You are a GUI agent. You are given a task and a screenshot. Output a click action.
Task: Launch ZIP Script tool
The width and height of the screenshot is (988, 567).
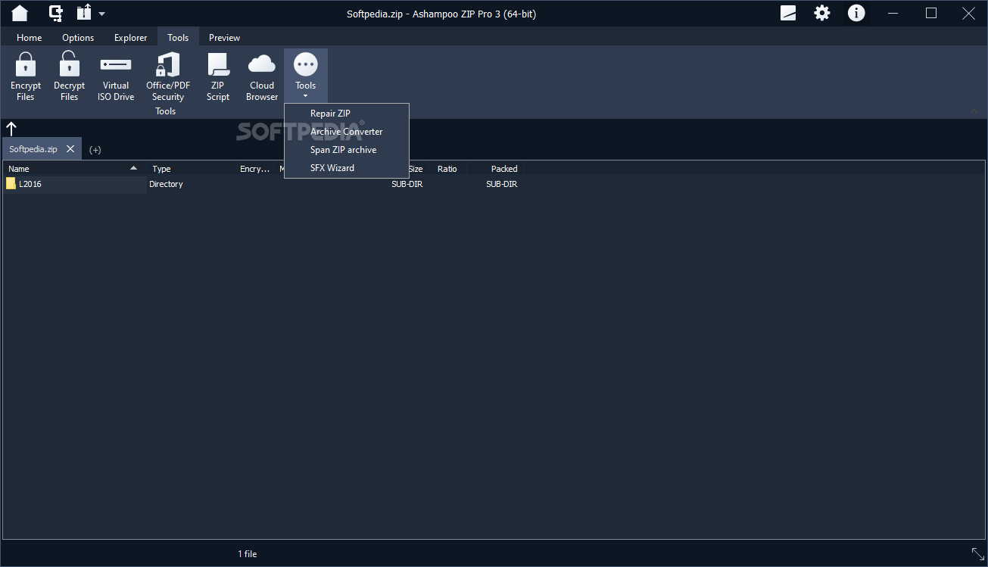[218, 76]
